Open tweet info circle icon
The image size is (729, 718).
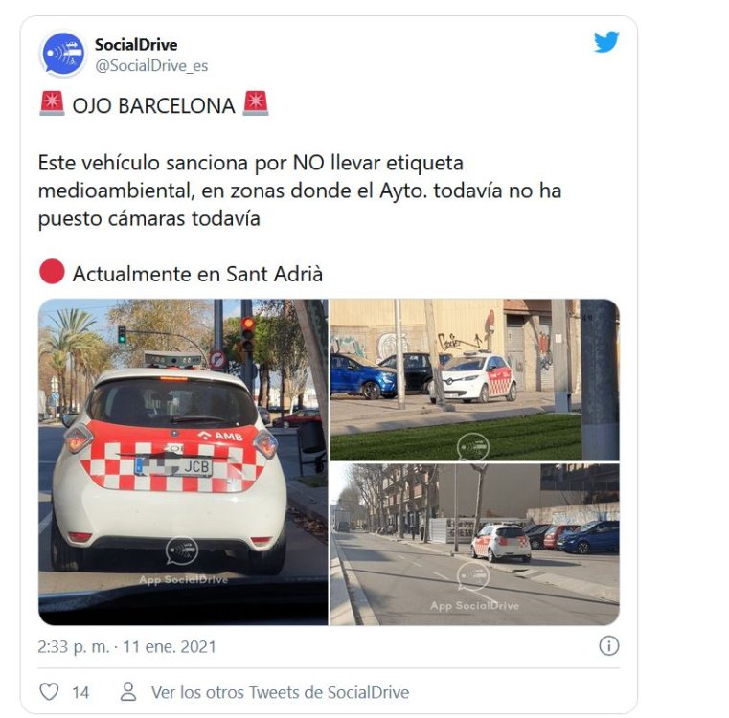pyautogui.click(x=608, y=645)
